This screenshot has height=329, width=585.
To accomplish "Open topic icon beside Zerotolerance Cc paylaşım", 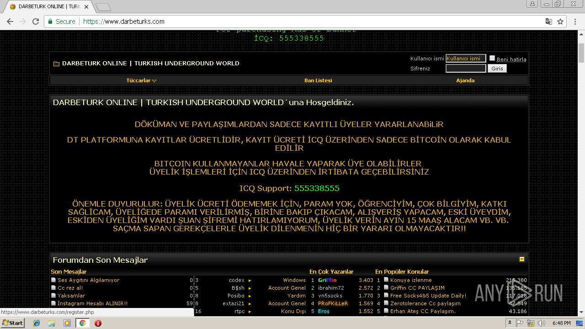I will point(386,303).
